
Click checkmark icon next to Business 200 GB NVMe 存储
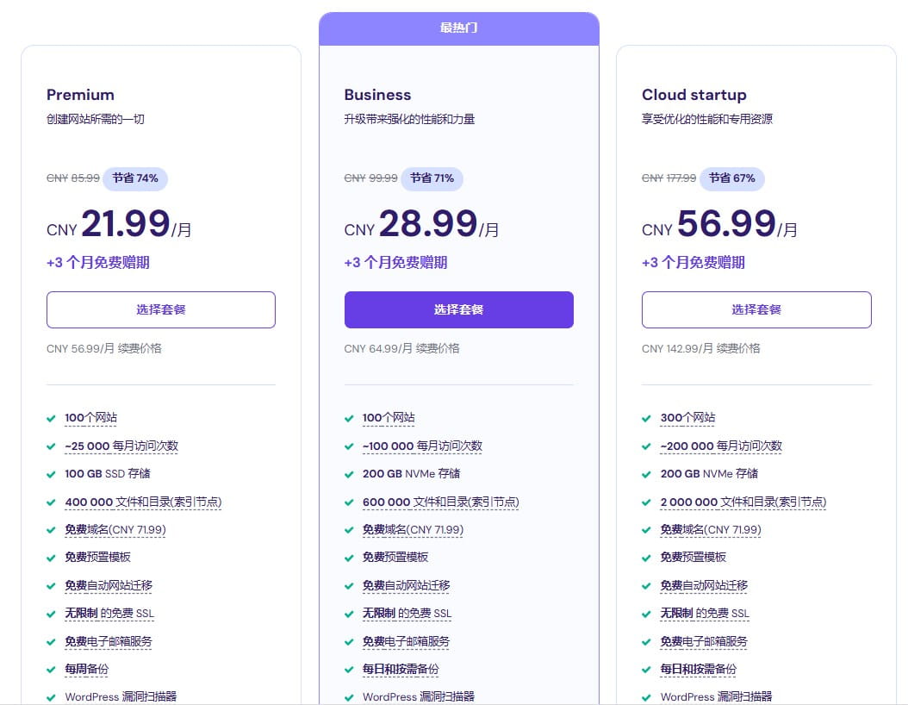(x=349, y=474)
